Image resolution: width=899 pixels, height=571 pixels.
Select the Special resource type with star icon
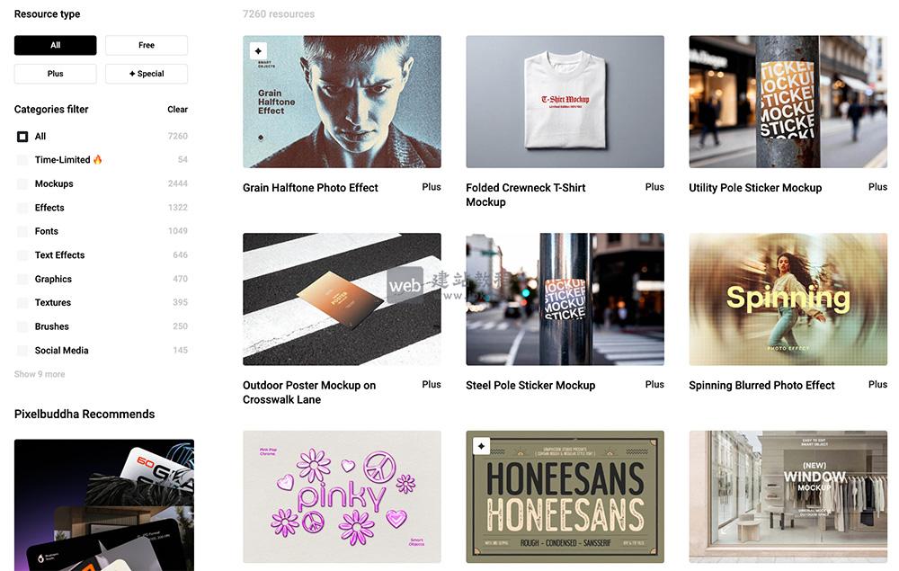(x=147, y=74)
